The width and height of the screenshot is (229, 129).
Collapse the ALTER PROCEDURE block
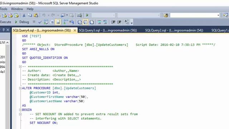20,88
